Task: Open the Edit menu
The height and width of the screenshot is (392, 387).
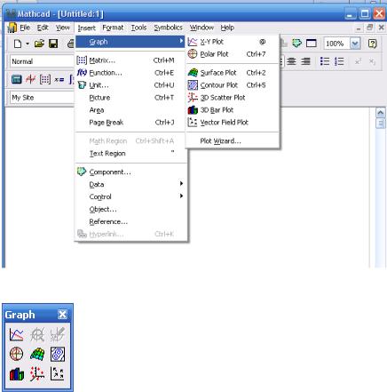Action: (43, 28)
